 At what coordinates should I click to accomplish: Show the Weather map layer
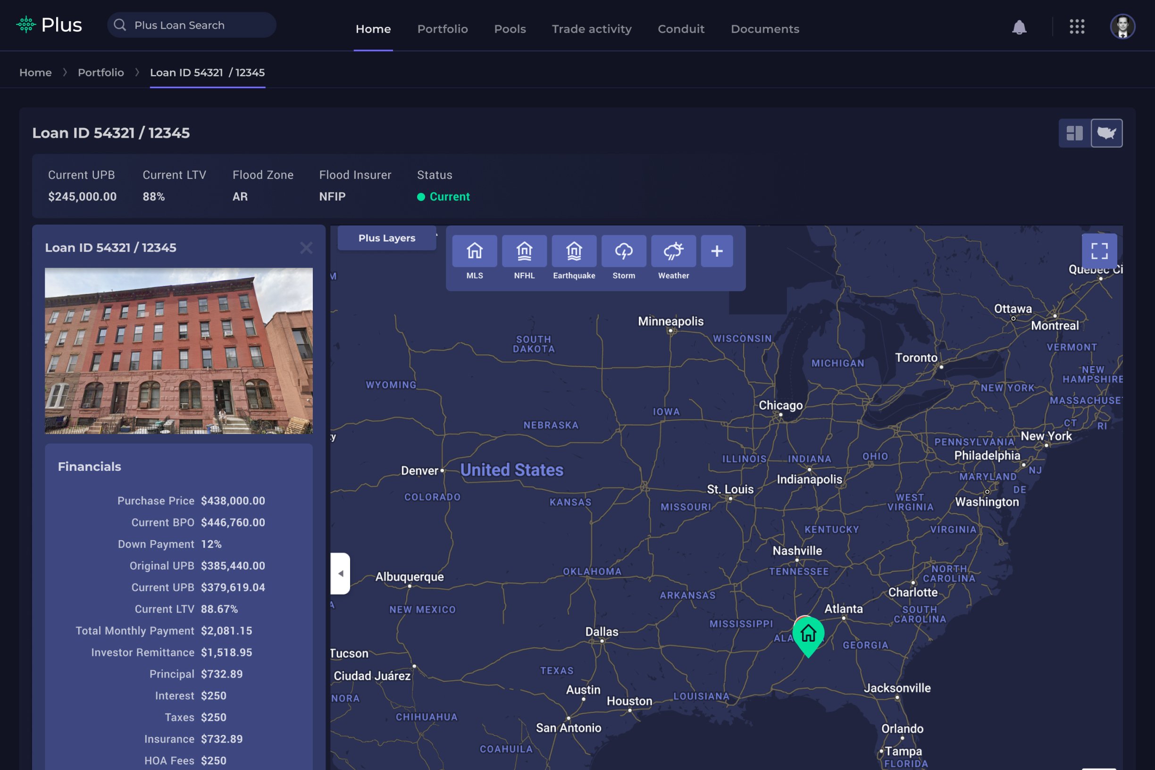(673, 251)
